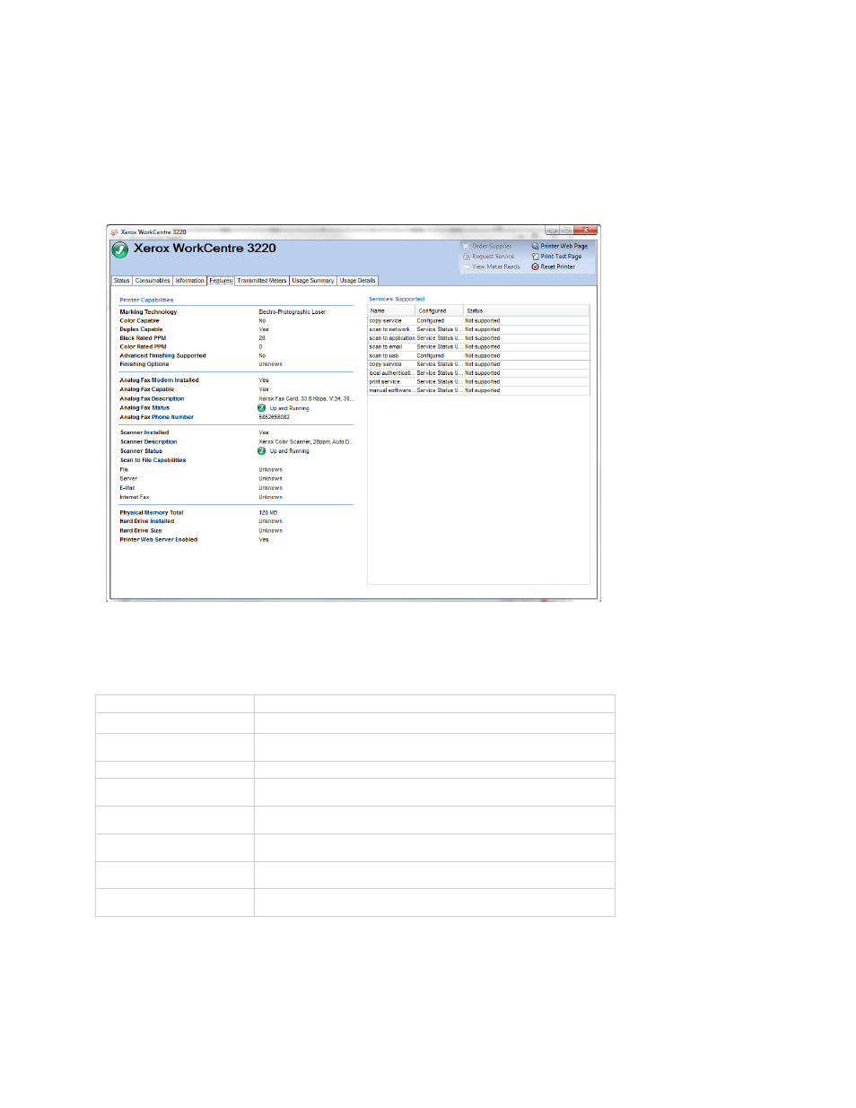Open the Status tab

click(122, 281)
